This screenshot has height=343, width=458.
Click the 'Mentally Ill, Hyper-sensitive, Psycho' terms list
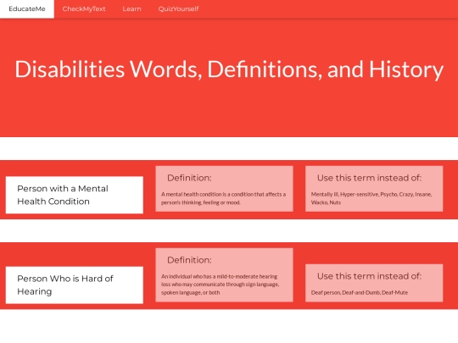tap(371, 198)
